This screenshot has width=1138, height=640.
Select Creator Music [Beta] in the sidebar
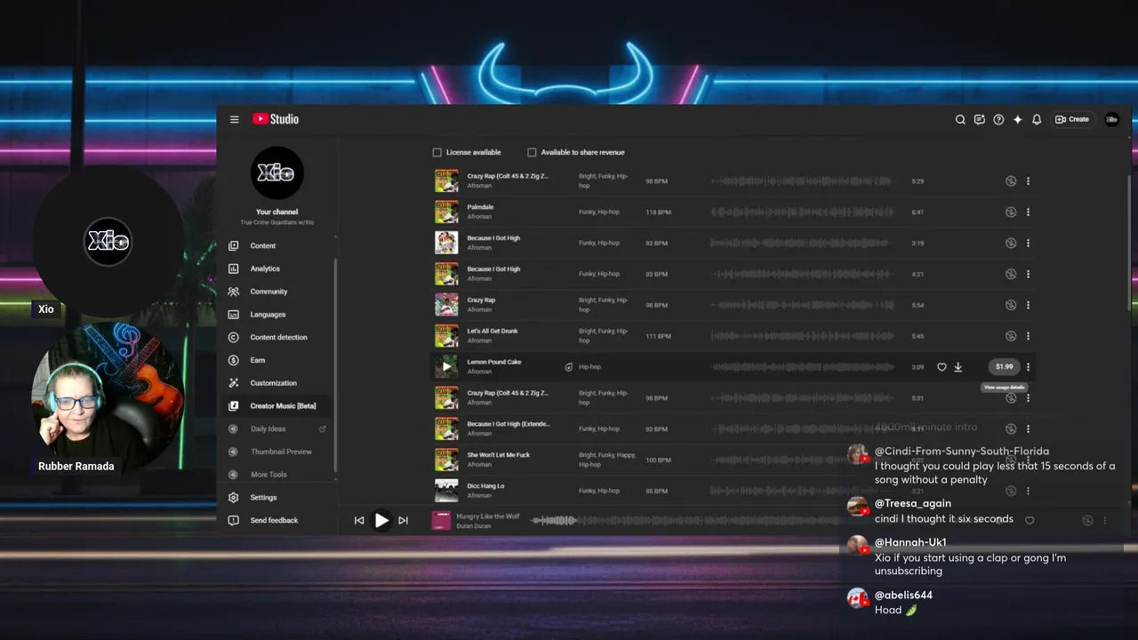point(278,406)
